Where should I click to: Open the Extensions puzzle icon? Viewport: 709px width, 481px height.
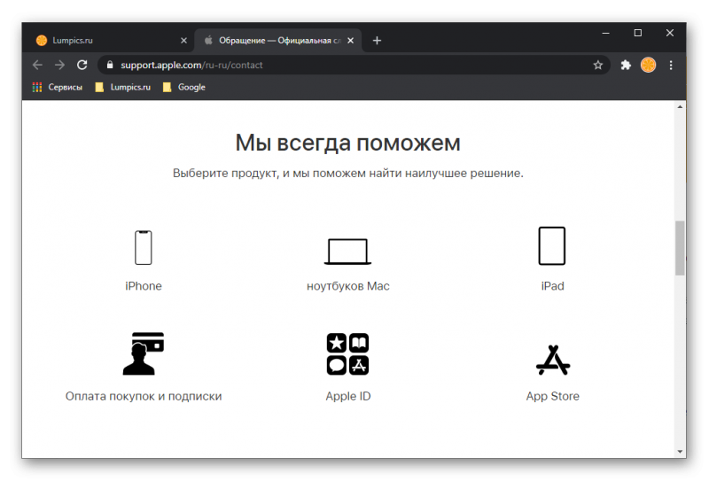point(626,65)
